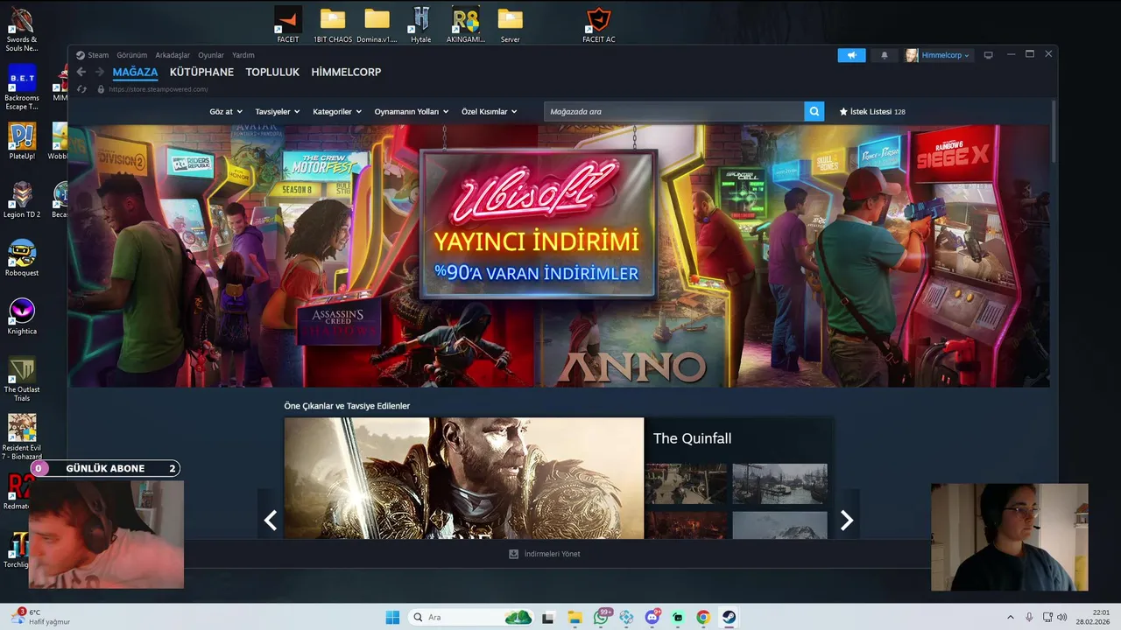The height and width of the screenshot is (630, 1121).
Task: Open the FACEIT AC desktop shortcut
Action: [x=599, y=24]
